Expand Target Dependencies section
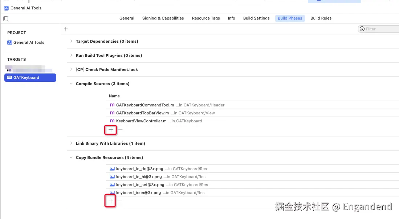Viewport: 399px width, 219px height. pyautogui.click(x=71, y=41)
